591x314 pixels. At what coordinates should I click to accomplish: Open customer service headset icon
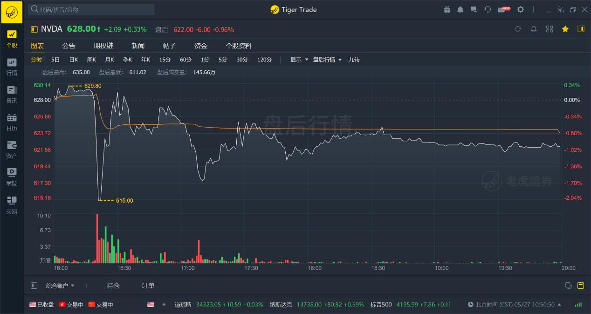pyautogui.click(x=488, y=9)
